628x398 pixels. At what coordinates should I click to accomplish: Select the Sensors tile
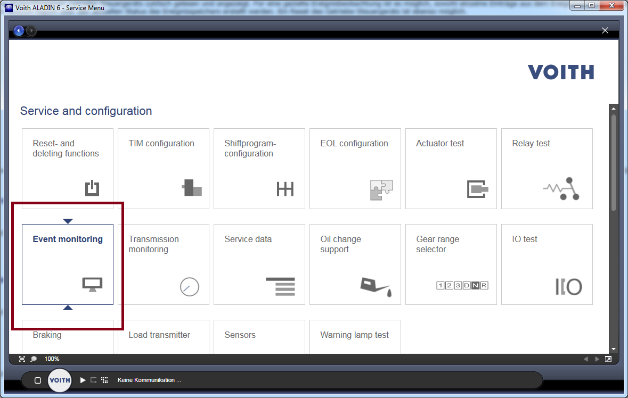click(x=259, y=336)
